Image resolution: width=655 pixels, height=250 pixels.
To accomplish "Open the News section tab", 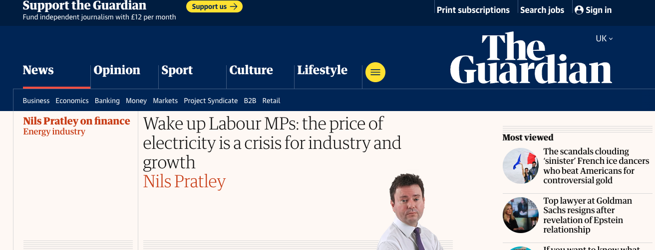I will (x=38, y=70).
